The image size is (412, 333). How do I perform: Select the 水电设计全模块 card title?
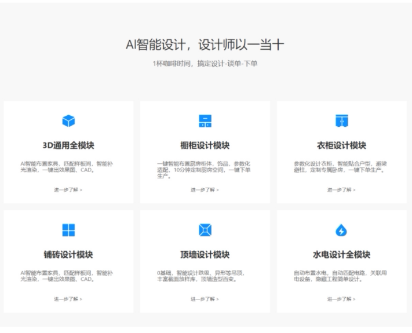click(x=341, y=254)
